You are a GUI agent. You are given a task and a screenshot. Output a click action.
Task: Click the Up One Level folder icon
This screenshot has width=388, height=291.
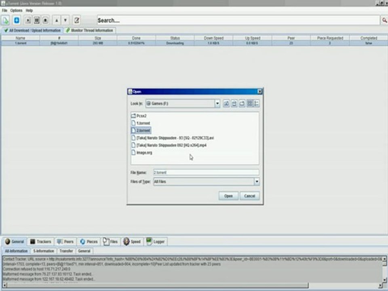pyautogui.click(x=226, y=104)
